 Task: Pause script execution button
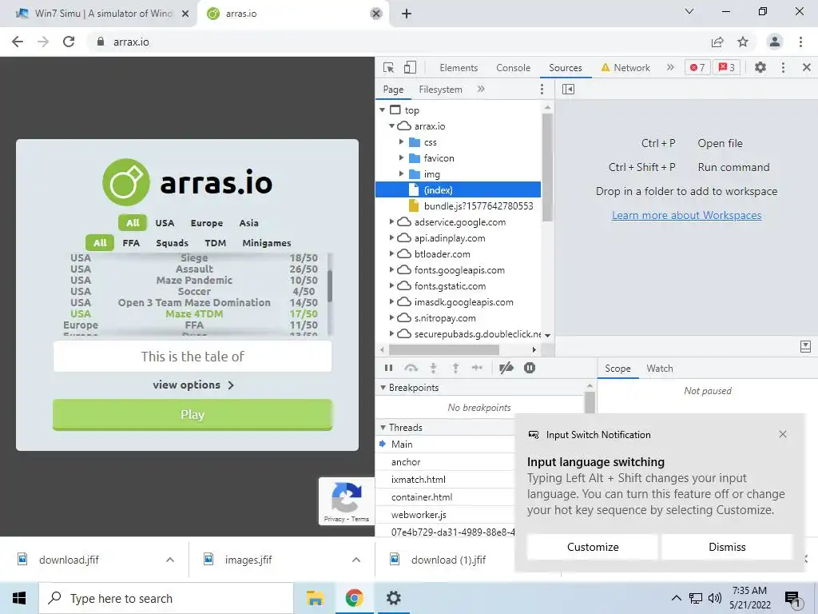[x=389, y=368]
